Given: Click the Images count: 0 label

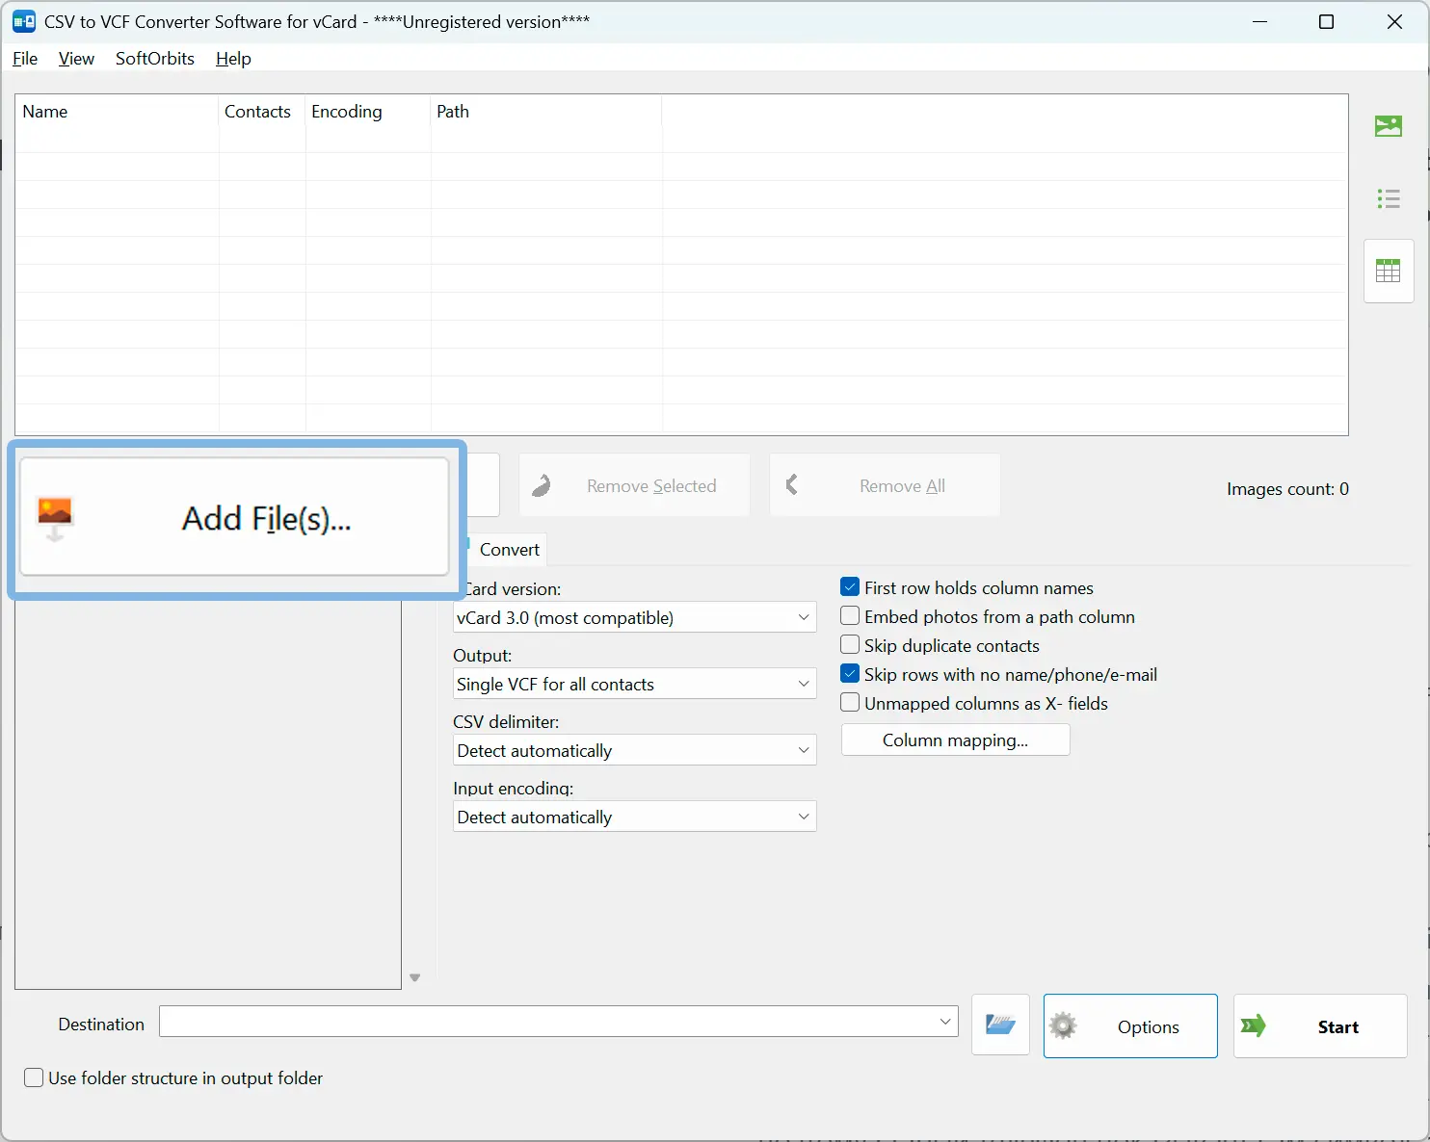Looking at the screenshot, I should tap(1287, 489).
